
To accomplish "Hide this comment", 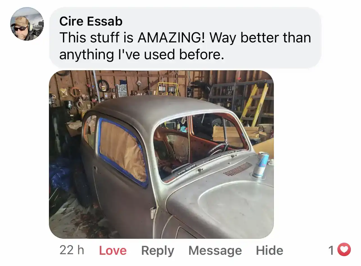I will pos(269,251).
